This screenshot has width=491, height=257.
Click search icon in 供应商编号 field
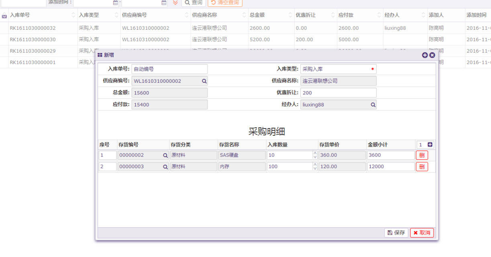pos(204,81)
